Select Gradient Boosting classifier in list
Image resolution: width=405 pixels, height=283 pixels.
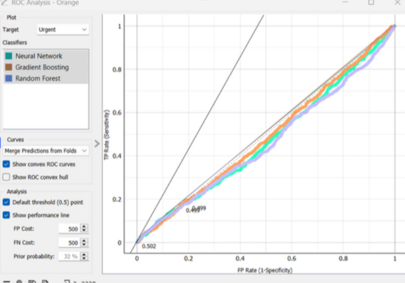click(46, 67)
